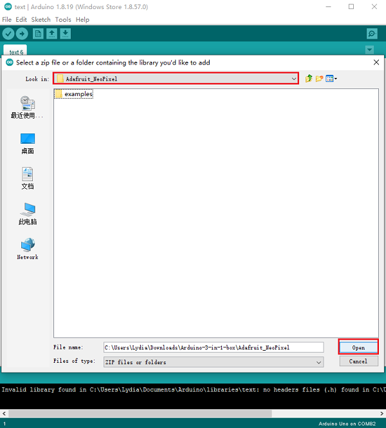Open the Serial Monitor magnifier icon
386x428 pixels.
(372, 34)
